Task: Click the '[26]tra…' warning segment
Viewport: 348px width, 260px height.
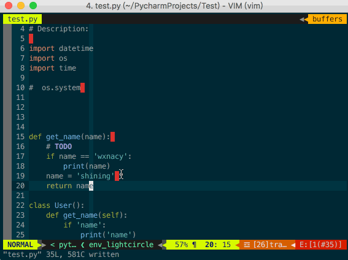Action: click(x=270, y=245)
